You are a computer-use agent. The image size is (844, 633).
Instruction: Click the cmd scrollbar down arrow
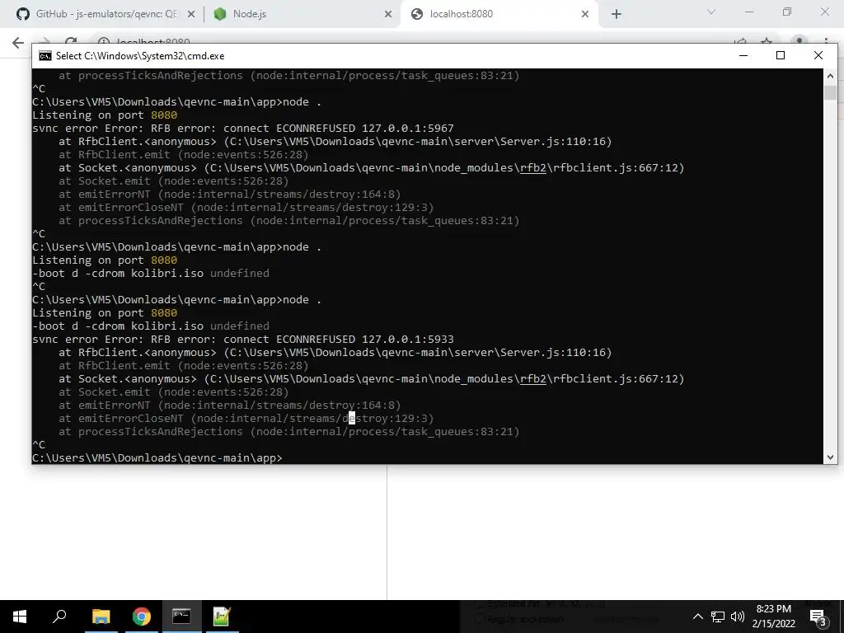coord(830,457)
